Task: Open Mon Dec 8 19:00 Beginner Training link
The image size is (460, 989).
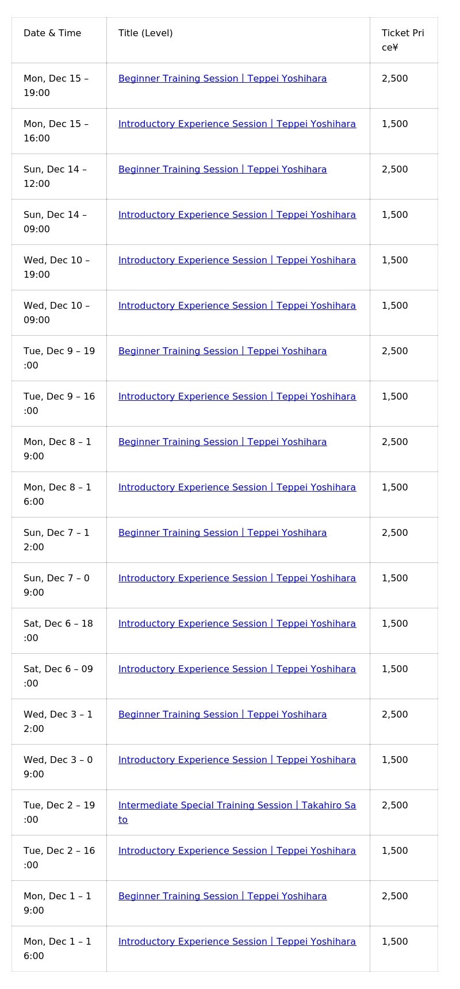Action: (223, 442)
